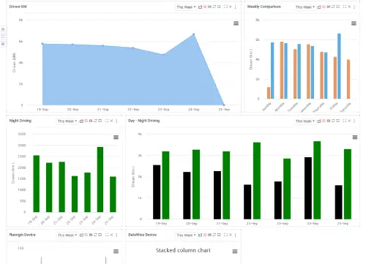Click the tall blue Friday bar in Weekly Comparison
The height and width of the screenshot is (264, 366).
[339, 66]
